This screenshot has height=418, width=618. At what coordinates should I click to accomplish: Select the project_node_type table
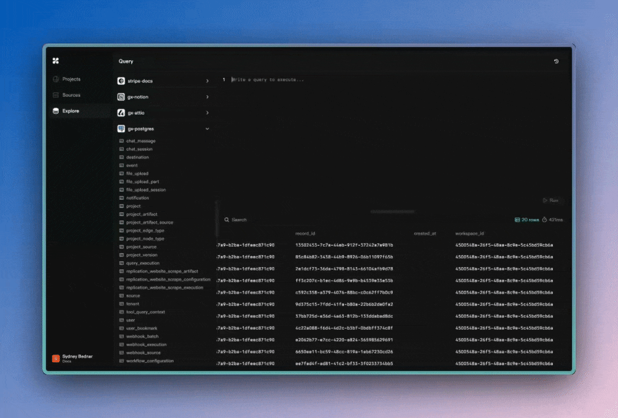tap(145, 239)
